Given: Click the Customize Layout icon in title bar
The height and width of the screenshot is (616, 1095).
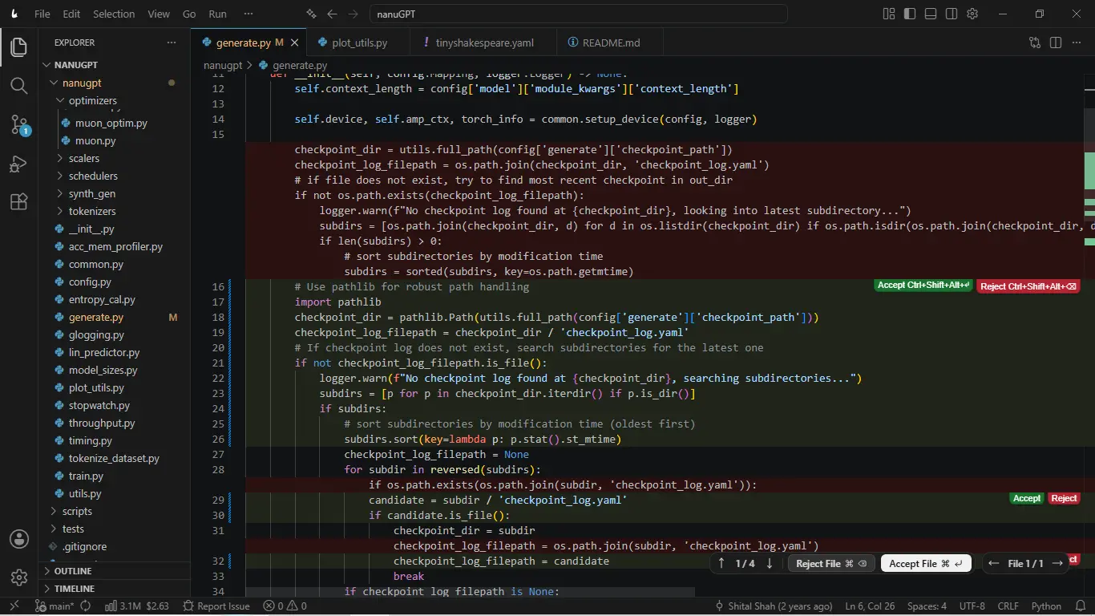Looking at the screenshot, I should [888, 14].
